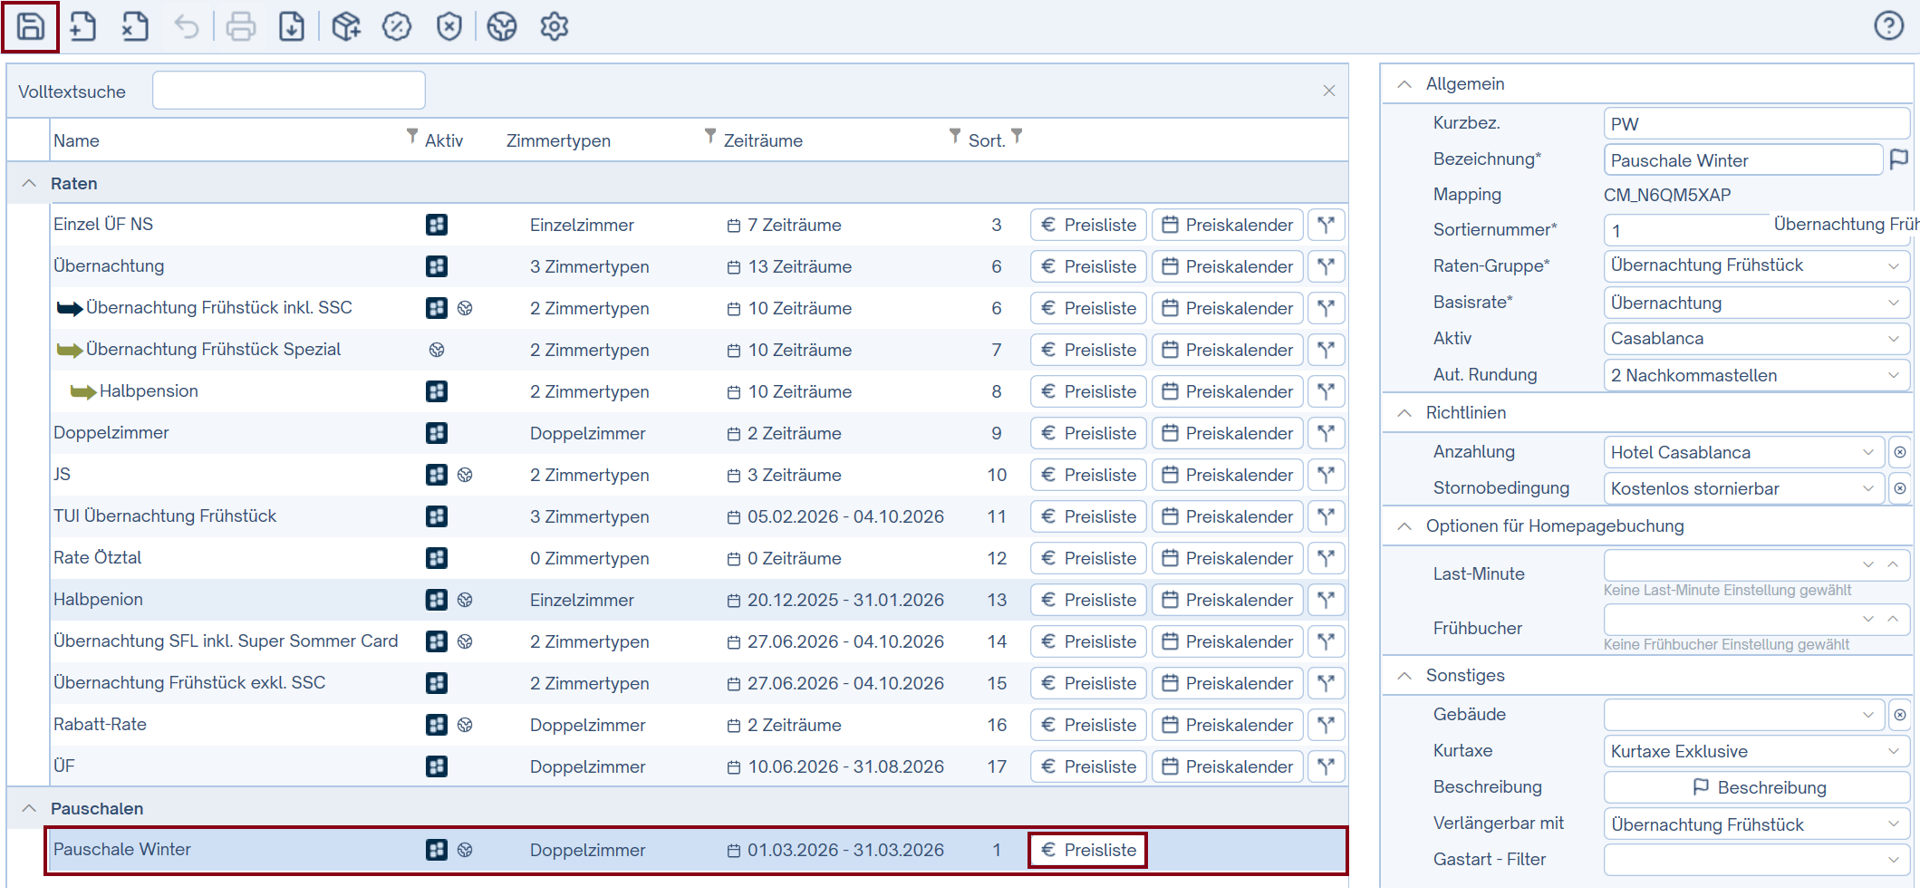This screenshot has width=1920, height=896.
Task: Collapse the Raten group in the list
Action: coord(29,183)
